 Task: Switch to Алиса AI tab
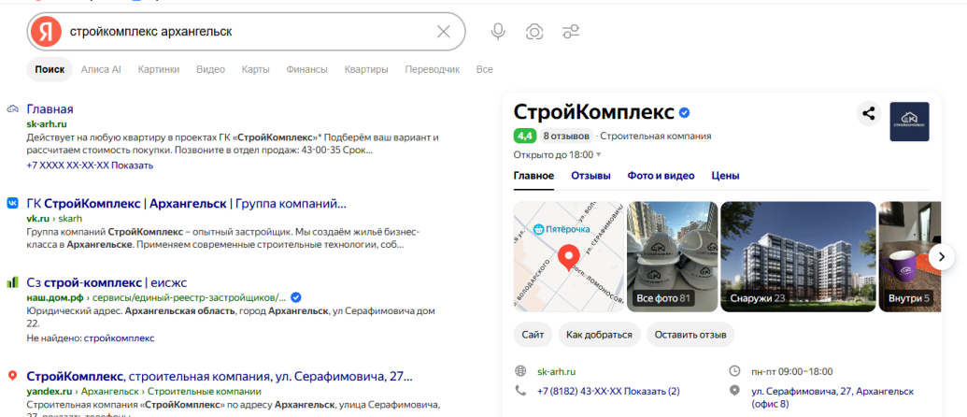pos(101,70)
